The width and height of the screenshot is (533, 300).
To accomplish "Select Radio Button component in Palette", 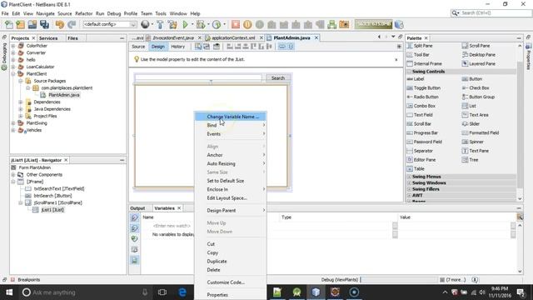I will pos(422,97).
